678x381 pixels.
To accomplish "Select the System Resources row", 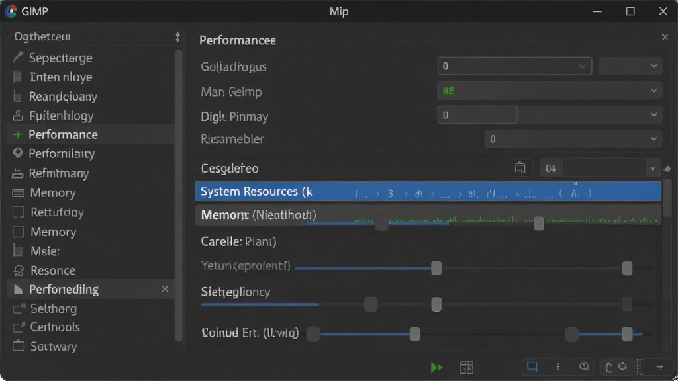I will pyautogui.click(x=428, y=191).
